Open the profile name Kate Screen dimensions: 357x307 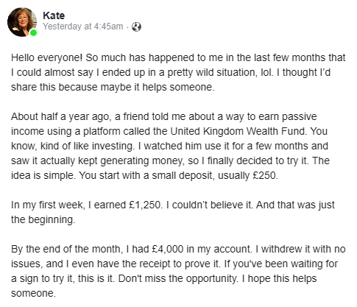[x=54, y=15]
